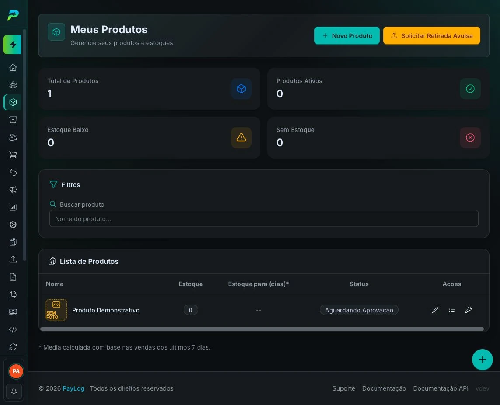Image resolution: width=500 pixels, height=405 pixels.
Task: Click the return arrow icon in sidebar
Action: (x=13, y=172)
